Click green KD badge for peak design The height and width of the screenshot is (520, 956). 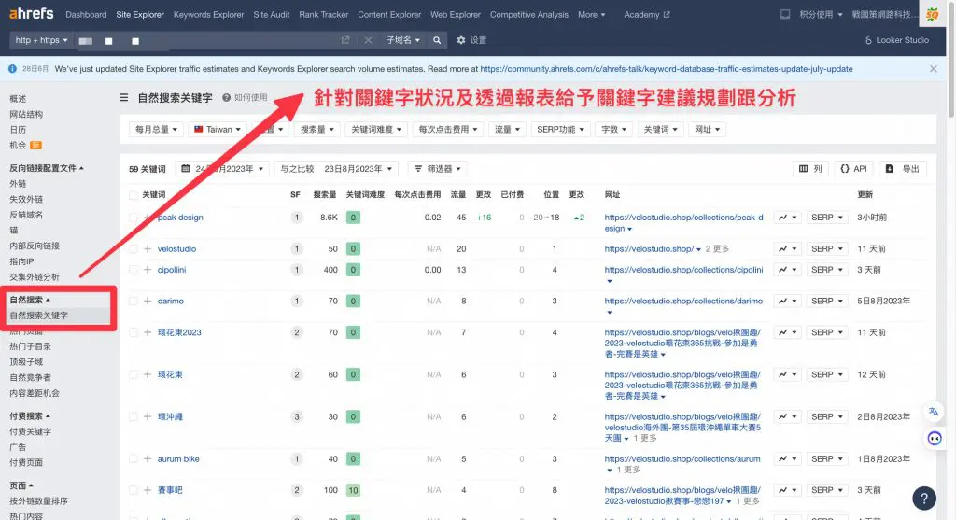click(353, 217)
